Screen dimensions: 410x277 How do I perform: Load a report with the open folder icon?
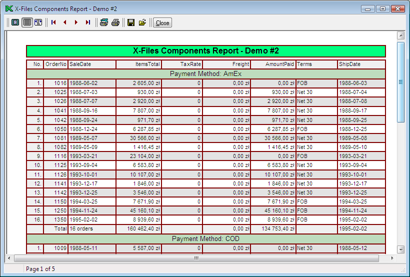click(142, 22)
